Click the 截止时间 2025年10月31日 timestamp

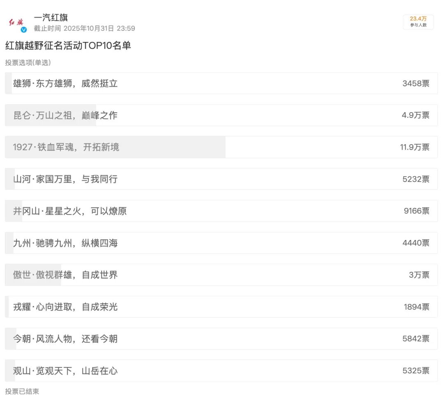pos(84,28)
